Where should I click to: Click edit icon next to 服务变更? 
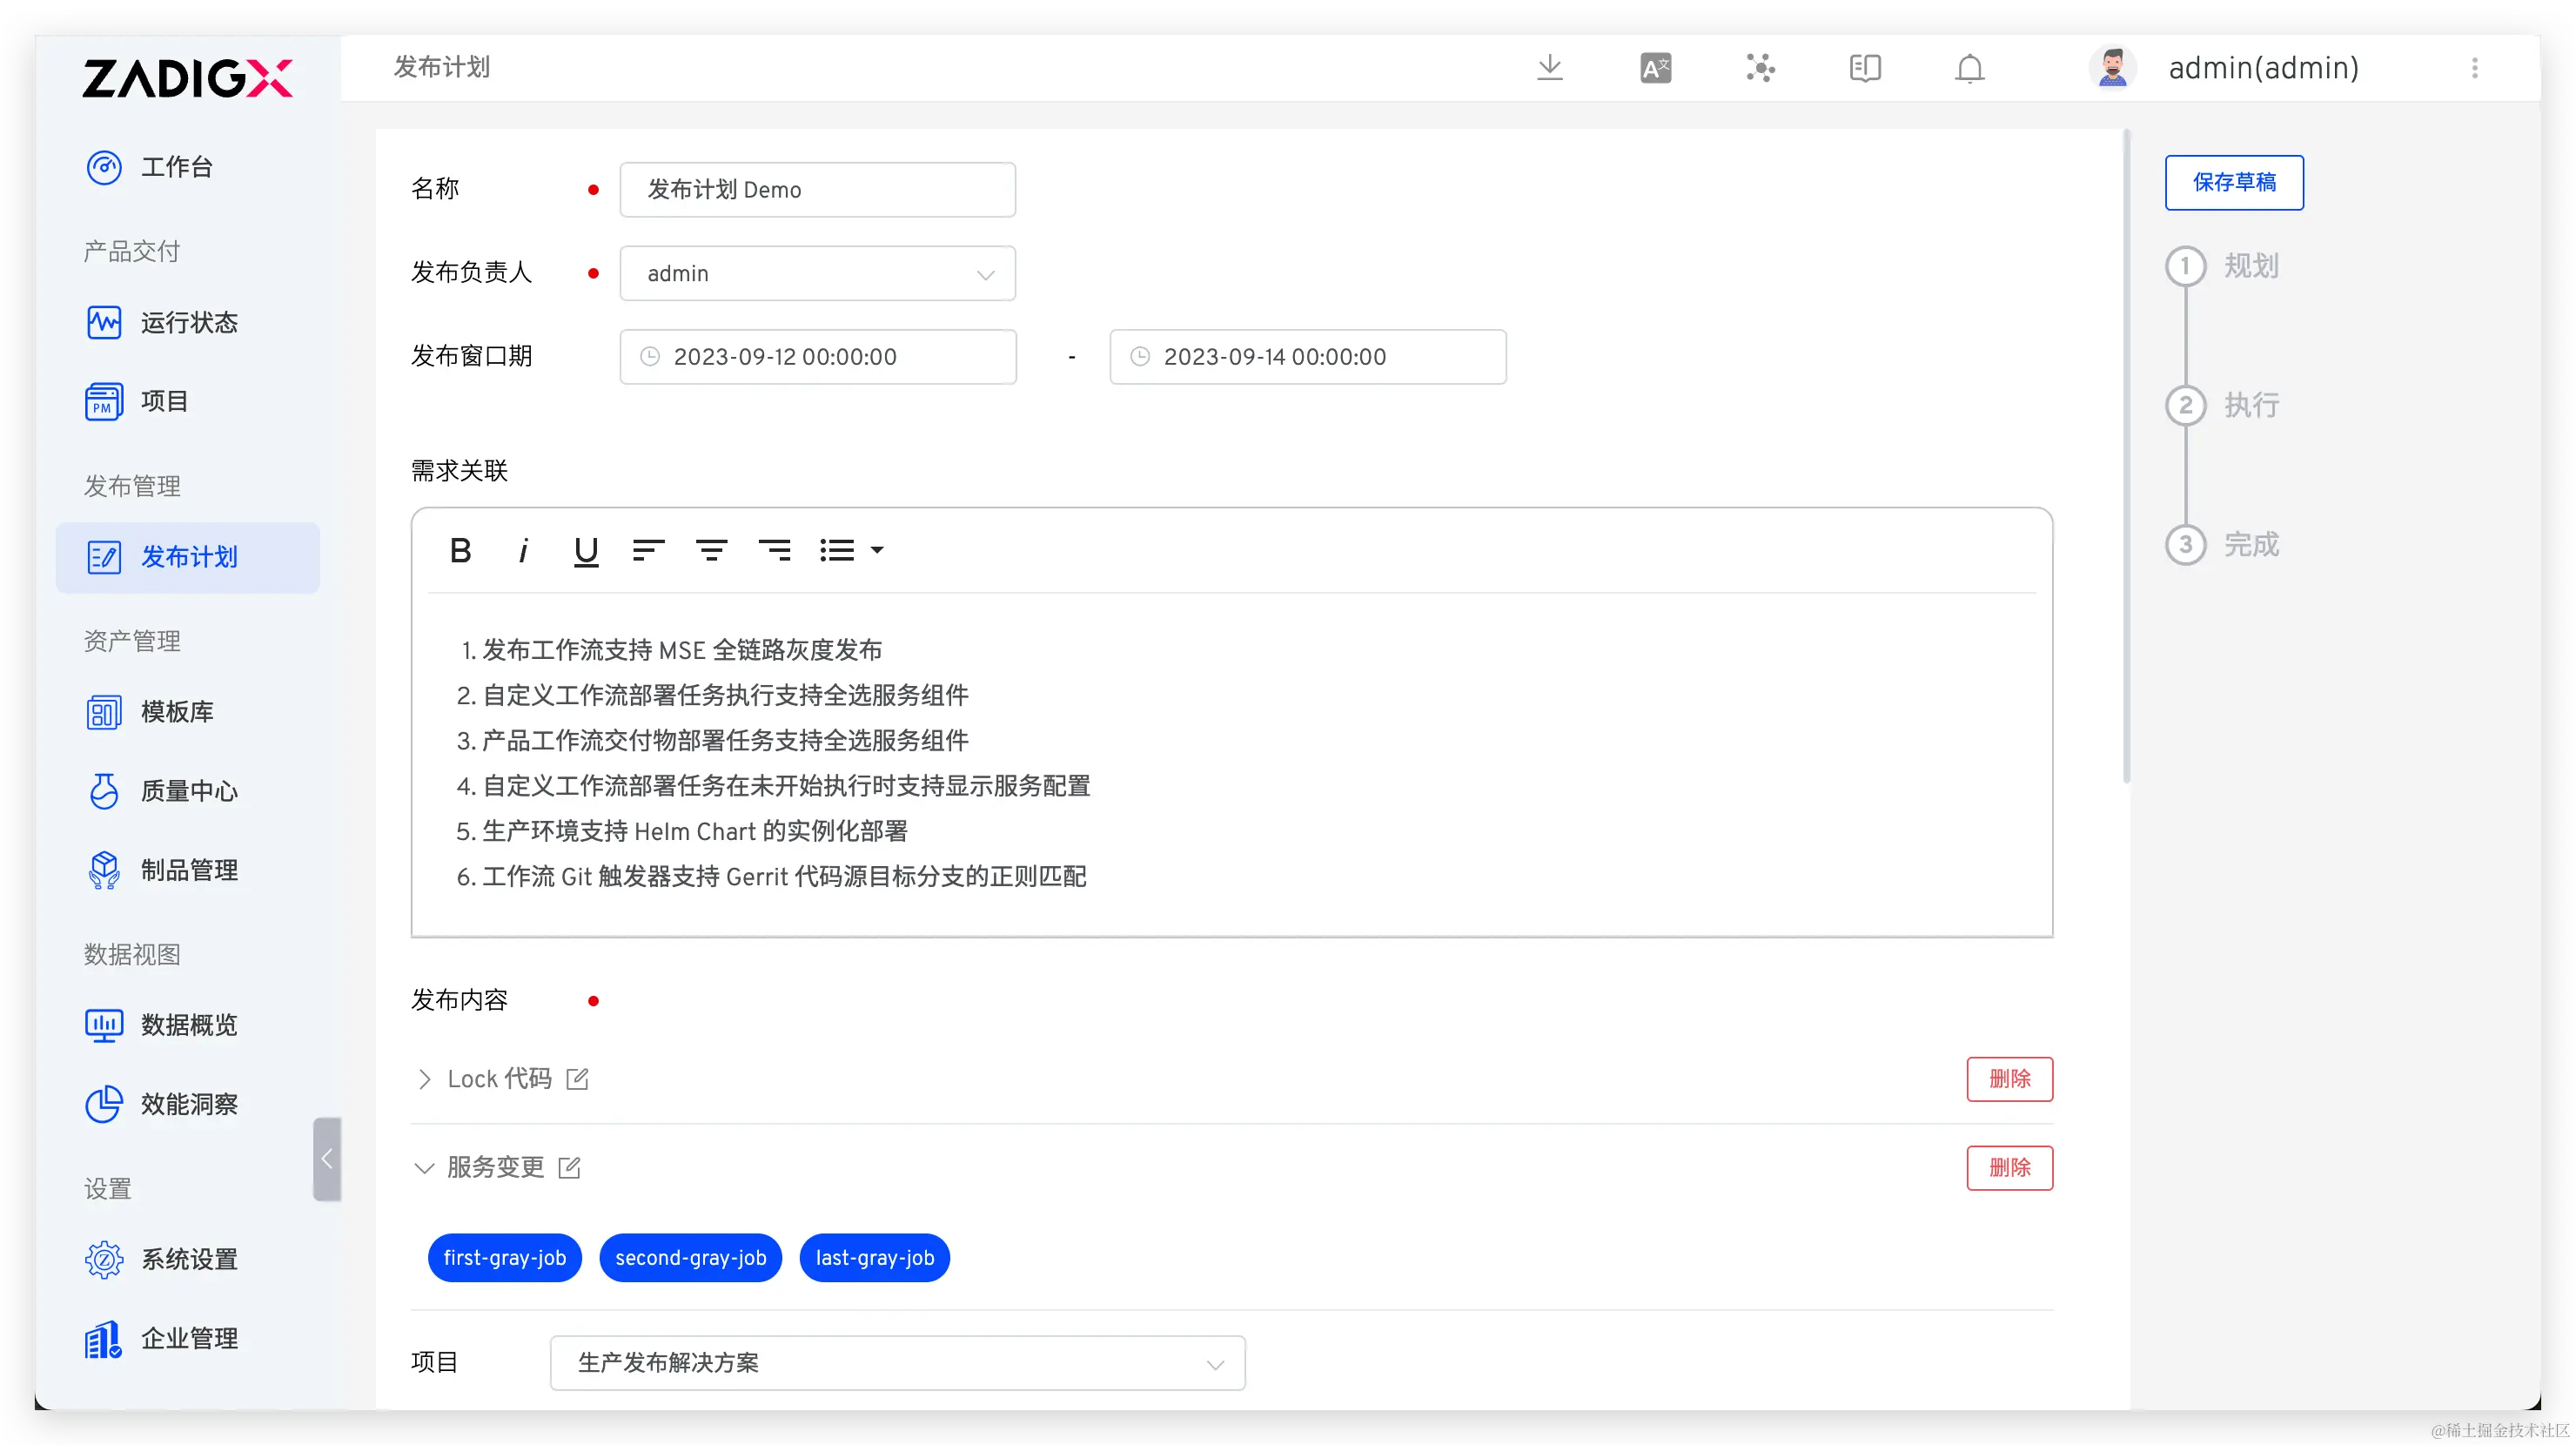point(569,1168)
